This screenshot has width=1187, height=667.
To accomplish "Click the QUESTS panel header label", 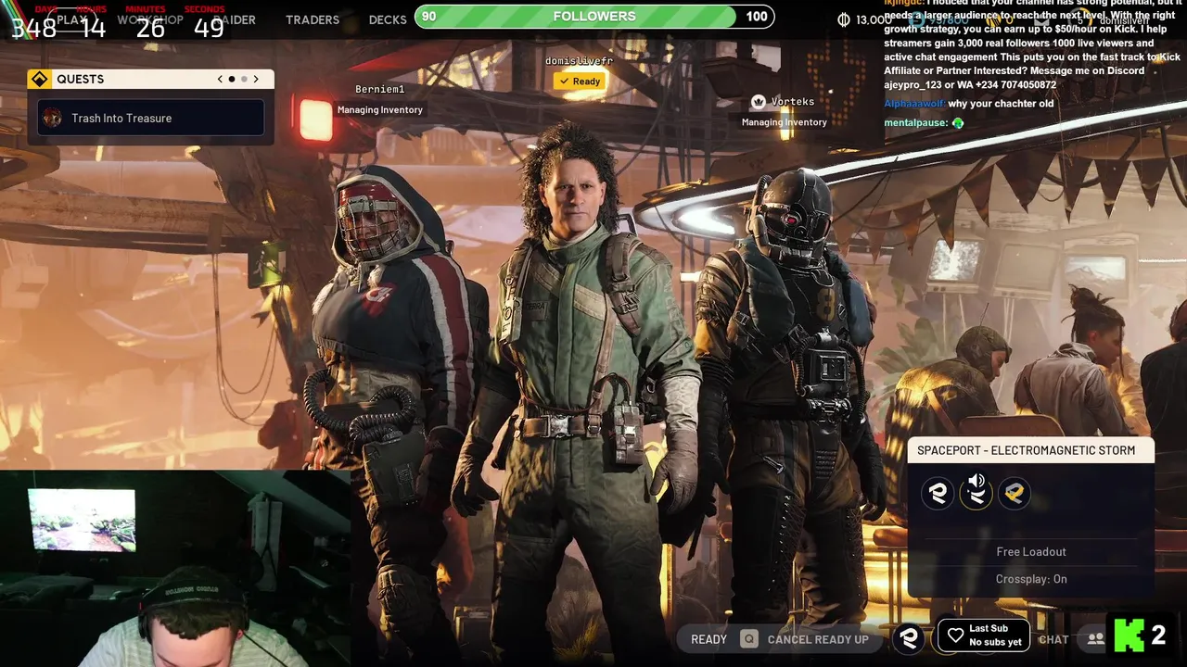I will tap(80, 79).
